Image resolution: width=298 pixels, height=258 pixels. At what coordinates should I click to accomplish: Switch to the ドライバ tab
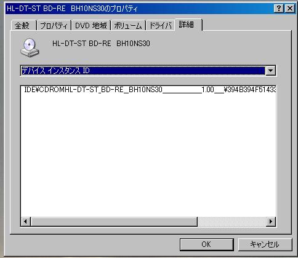click(x=160, y=25)
